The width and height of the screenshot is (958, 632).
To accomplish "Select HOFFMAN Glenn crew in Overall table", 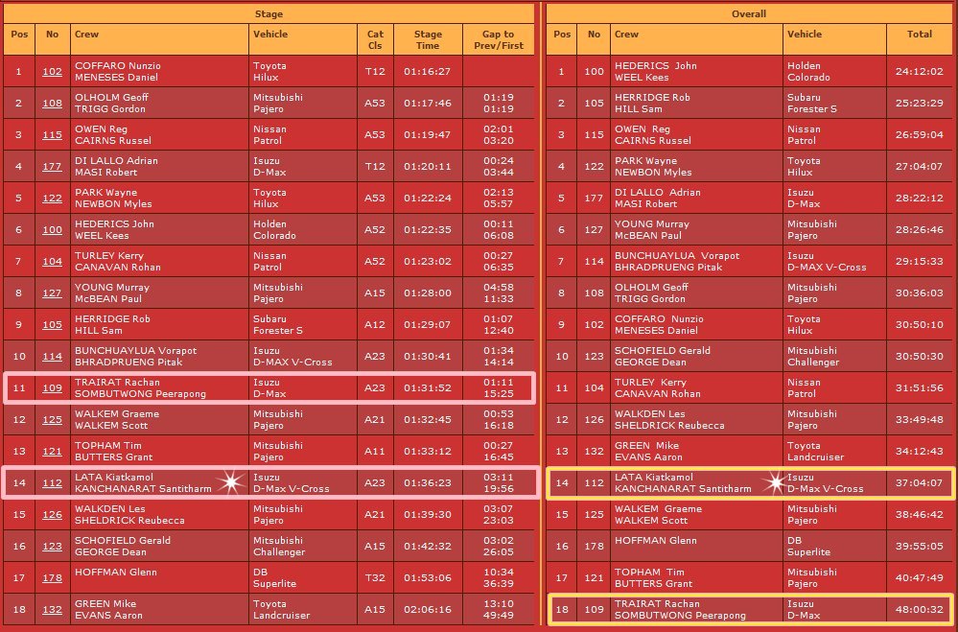I will (656, 541).
